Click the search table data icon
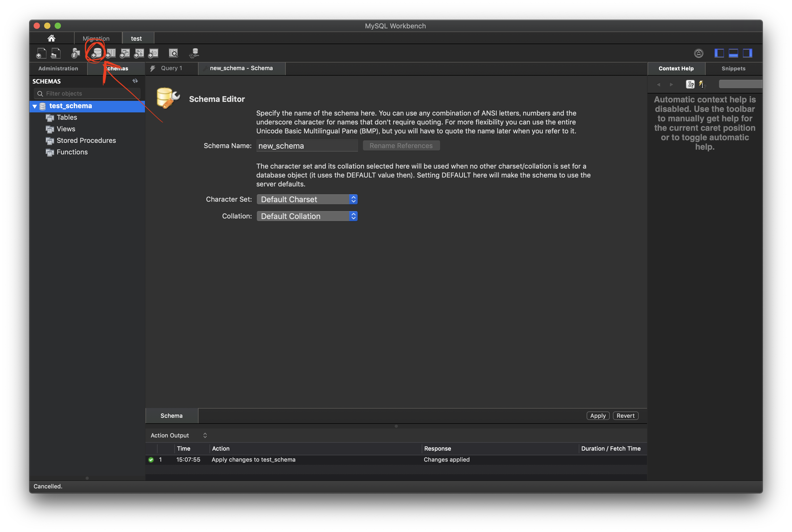This screenshot has height=532, width=792. point(173,53)
